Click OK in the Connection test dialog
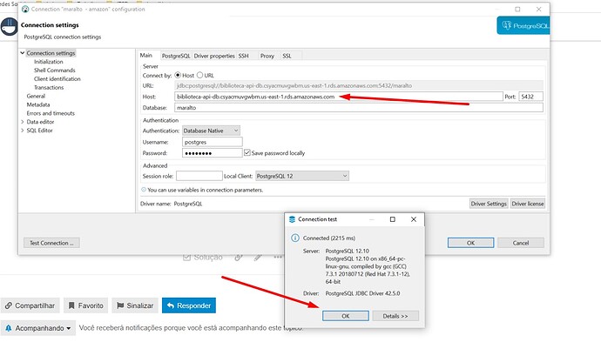This screenshot has width=601, height=349. 345,316
